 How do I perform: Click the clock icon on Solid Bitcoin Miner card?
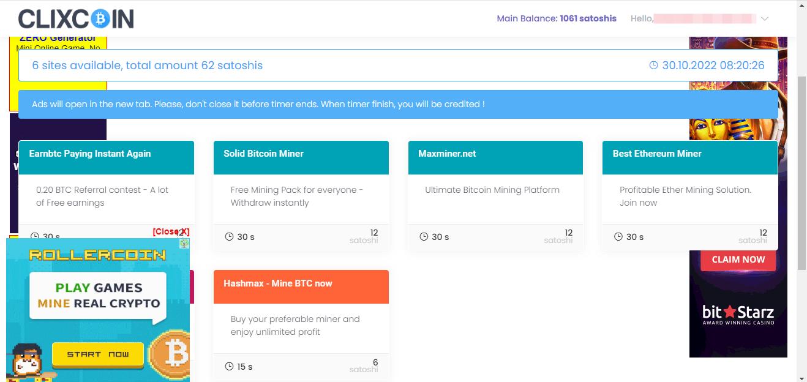point(229,236)
